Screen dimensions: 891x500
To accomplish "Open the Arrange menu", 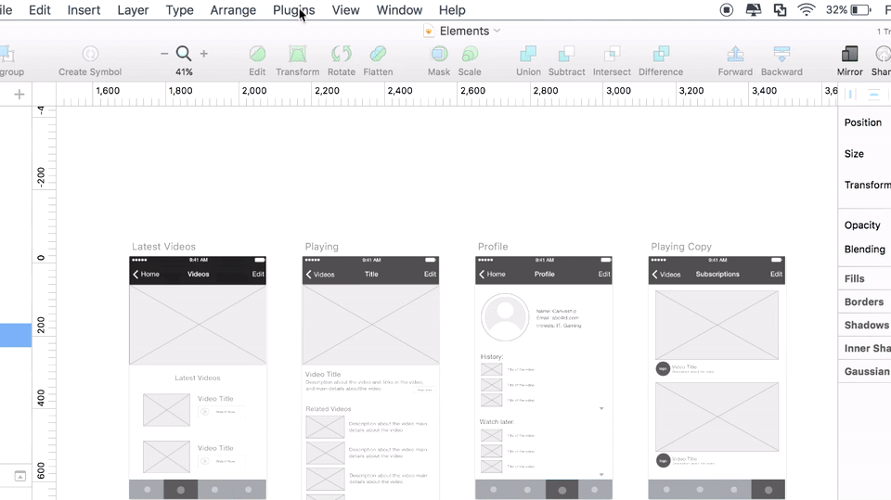I will pyautogui.click(x=233, y=10).
